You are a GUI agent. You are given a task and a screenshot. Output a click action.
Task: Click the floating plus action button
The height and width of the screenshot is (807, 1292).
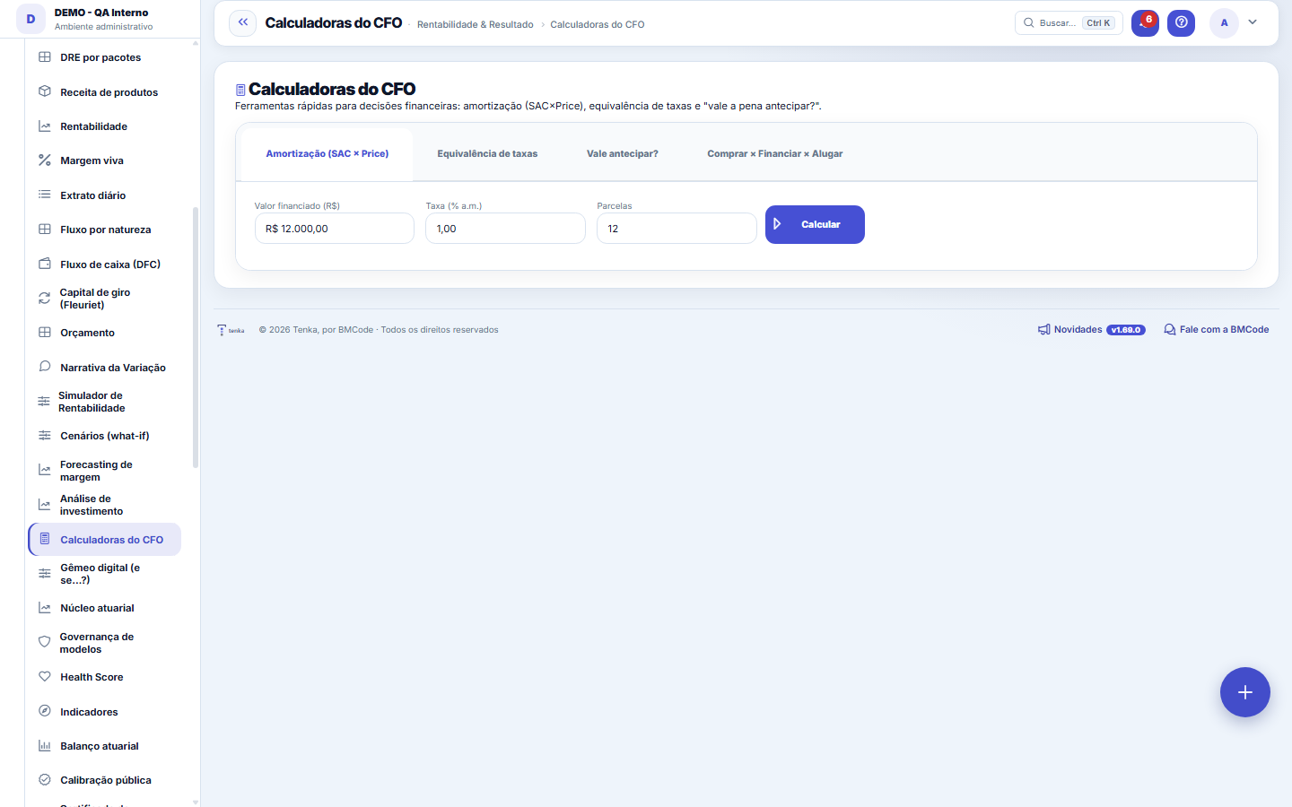point(1245,692)
